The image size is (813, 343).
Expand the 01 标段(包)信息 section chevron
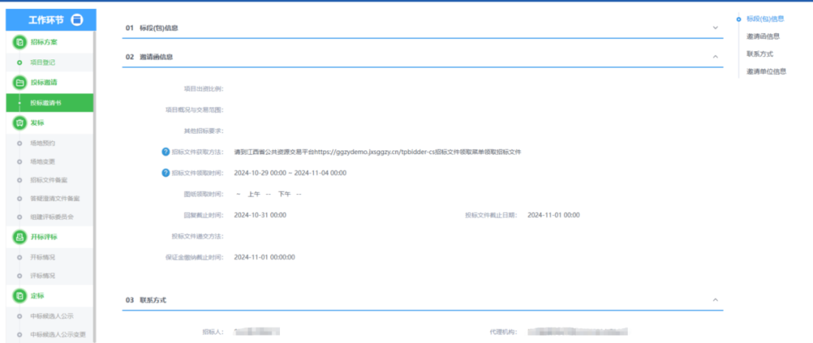coord(716,28)
